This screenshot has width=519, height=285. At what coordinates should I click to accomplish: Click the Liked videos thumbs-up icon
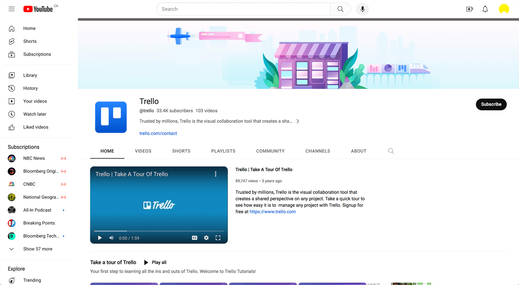pyautogui.click(x=12, y=127)
